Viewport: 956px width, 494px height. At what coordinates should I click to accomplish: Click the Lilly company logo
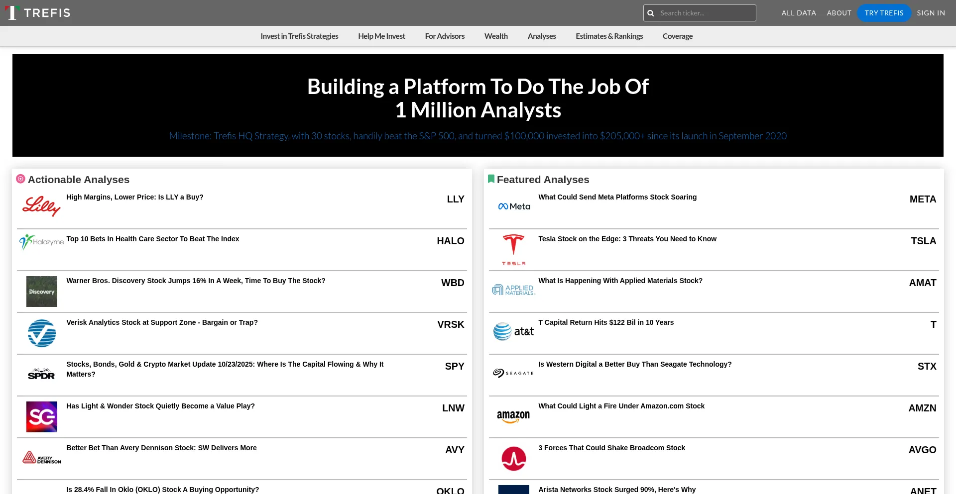(x=41, y=205)
